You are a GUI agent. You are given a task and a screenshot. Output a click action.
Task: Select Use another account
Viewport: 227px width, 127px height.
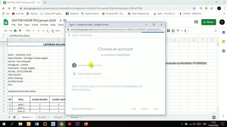point(115,74)
